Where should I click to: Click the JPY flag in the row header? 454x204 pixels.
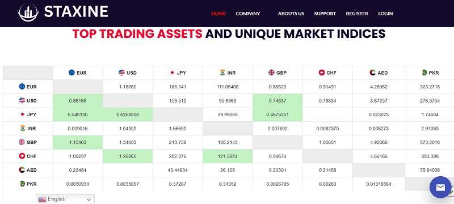[x=22, y=114]
